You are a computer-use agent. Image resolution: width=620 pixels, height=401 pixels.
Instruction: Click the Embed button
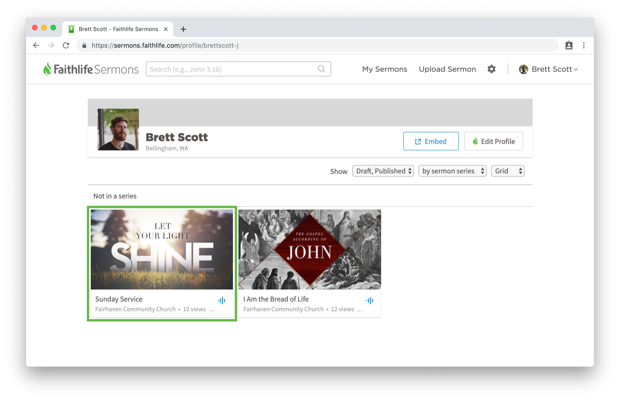pyautogui.click(x=431, y=141)
